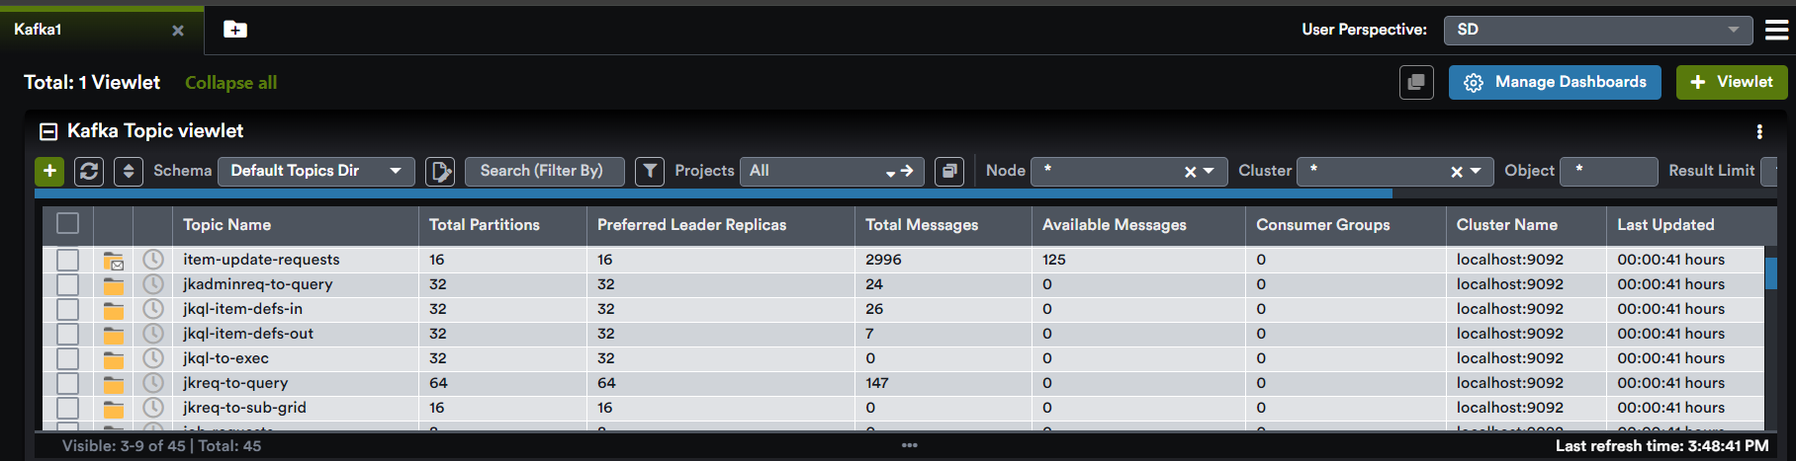Click the copy icon next to Projects
Viewport: 1796px width, 461px height.
(949, 171)
